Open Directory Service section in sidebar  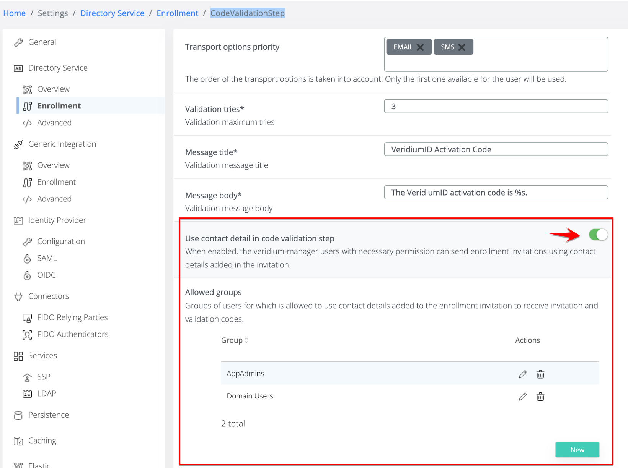coord(58,68)
